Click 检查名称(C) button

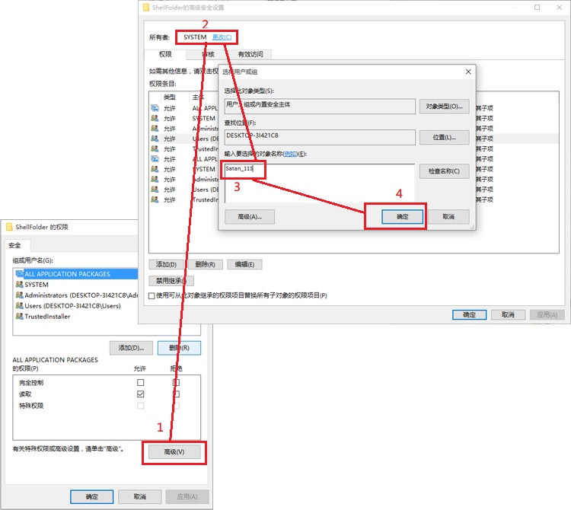pyautogui.click(x=444, y=171)
